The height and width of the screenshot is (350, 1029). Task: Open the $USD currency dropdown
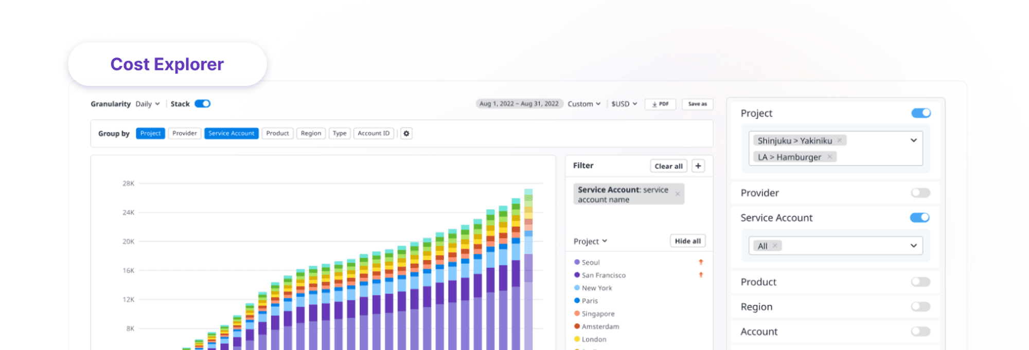(x=624, y=104)
